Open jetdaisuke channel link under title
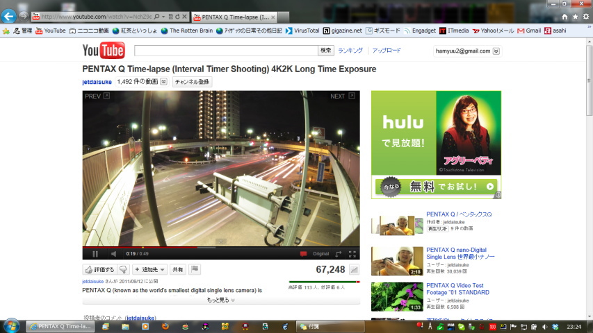The height and width of the screenshot is (333, 593). pos(97,82)
